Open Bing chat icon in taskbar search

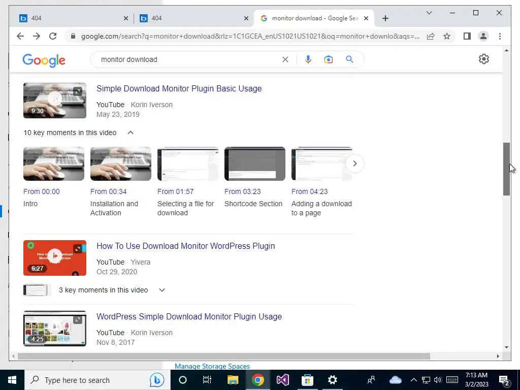(157, 380)
